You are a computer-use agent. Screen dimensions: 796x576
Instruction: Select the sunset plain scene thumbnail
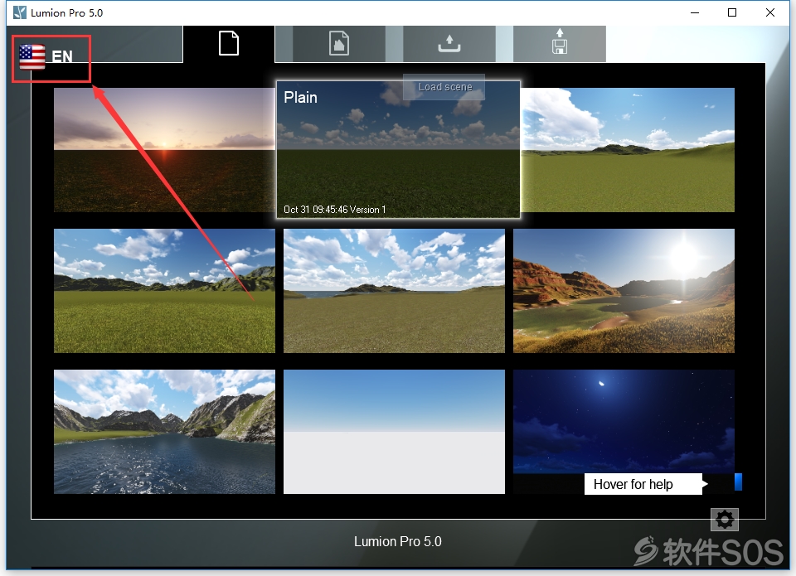(x=164, y=150)
